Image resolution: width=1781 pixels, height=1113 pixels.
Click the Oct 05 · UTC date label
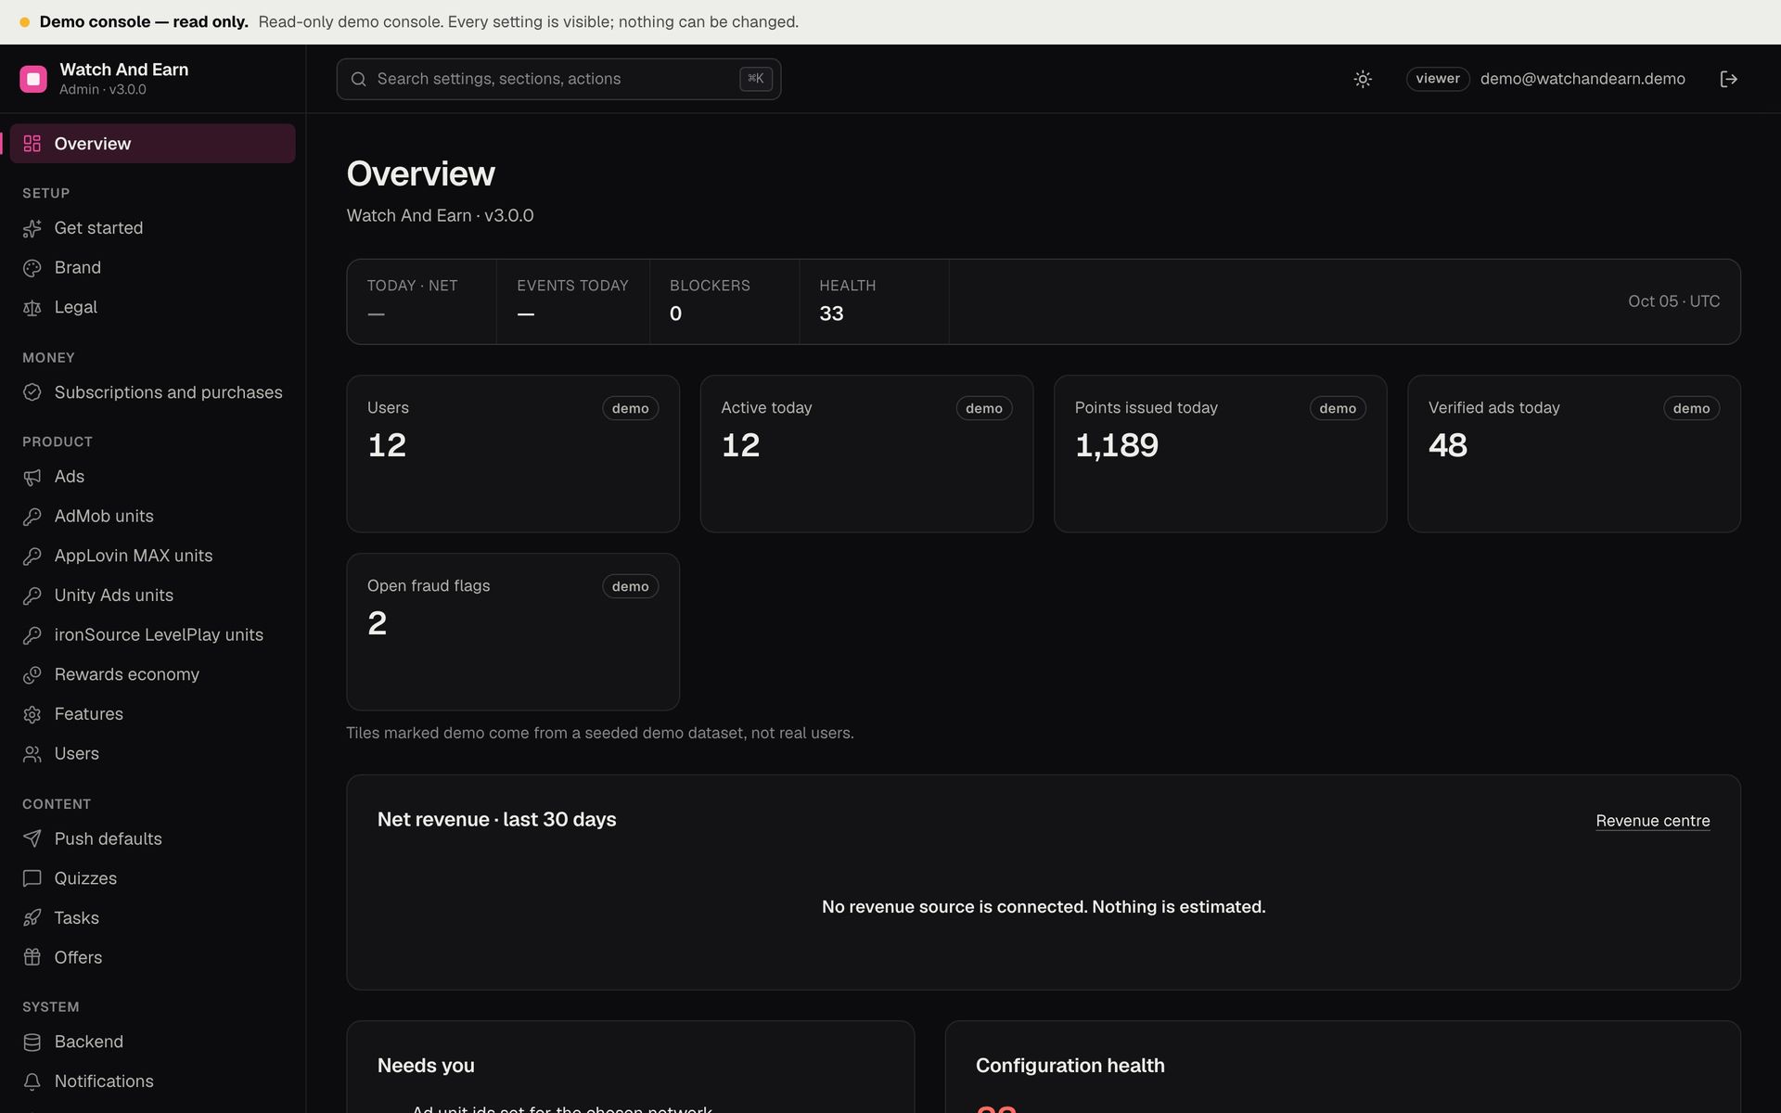click(x=1673, y=301)
